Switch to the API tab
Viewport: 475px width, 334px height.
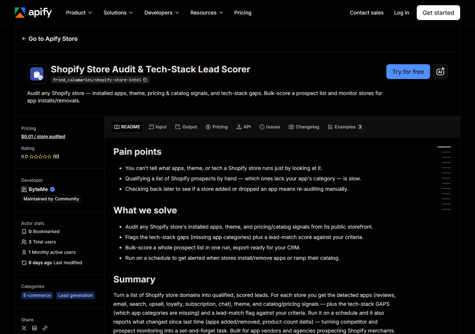point(244,127)
